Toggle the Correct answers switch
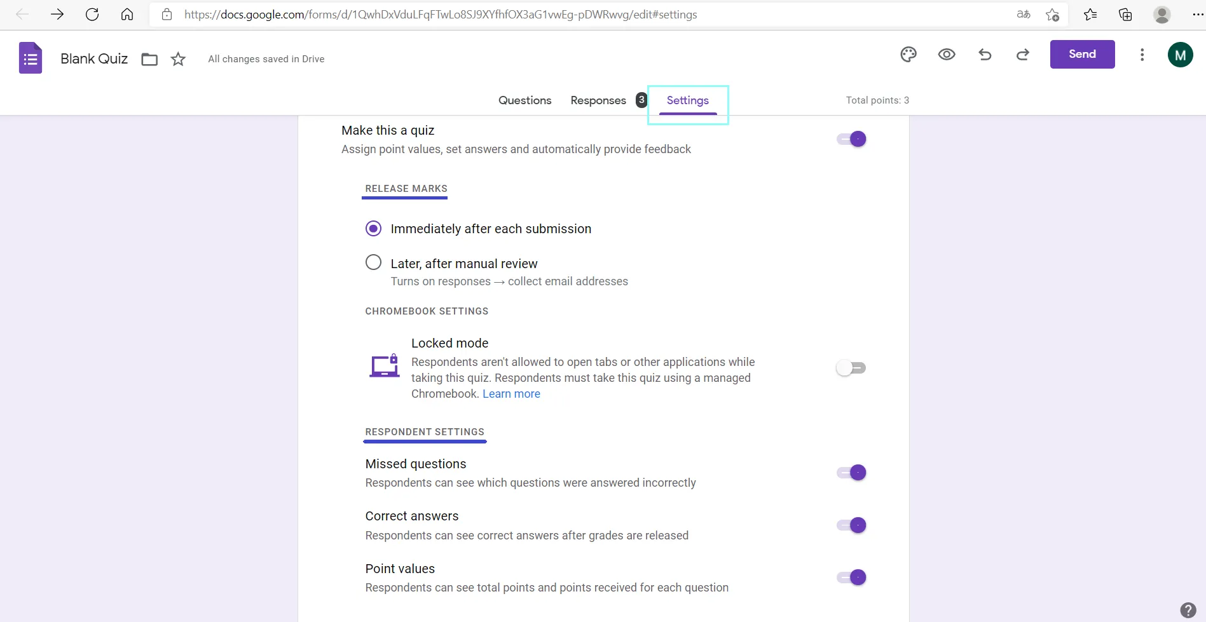Image resolution: width=1206 pixels, height=622 pixels. tap(851, 525)
